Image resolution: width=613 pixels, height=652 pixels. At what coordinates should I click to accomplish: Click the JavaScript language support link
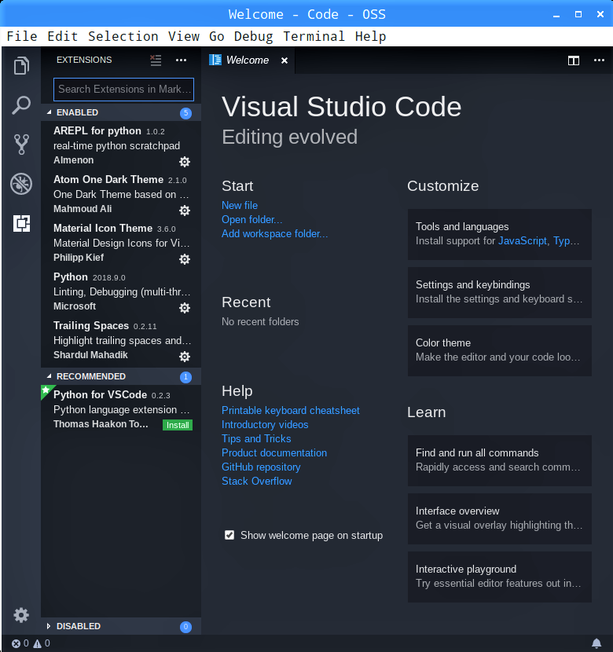[523, 240]
